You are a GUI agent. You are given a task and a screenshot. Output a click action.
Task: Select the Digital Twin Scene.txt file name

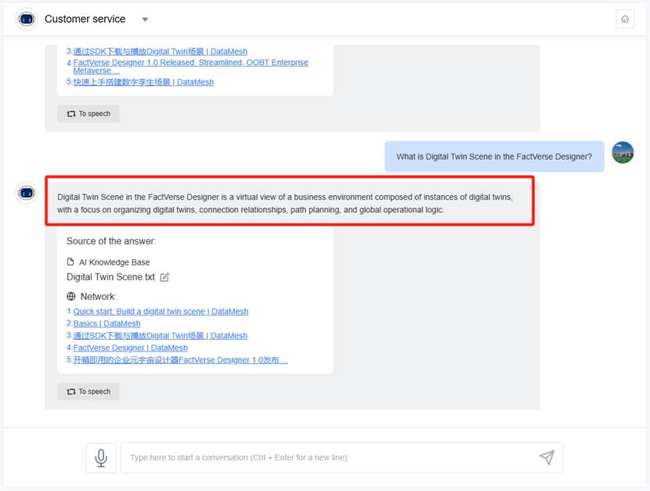[110, 277]
